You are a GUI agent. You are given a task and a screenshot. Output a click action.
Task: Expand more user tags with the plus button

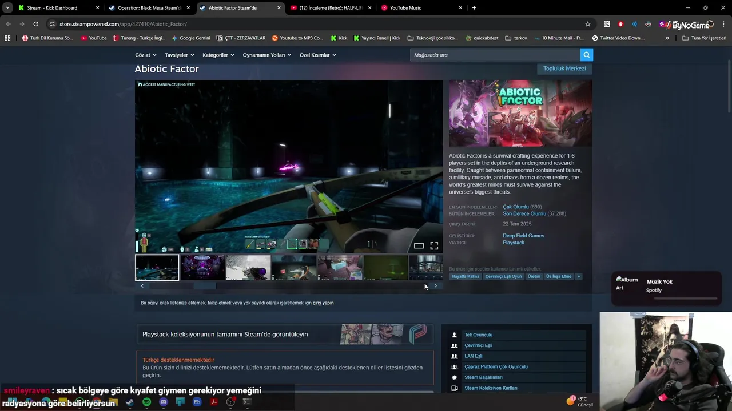tap(579, 276)
